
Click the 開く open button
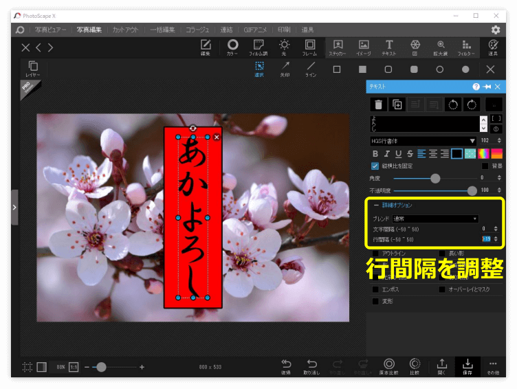pyautogui.click(x=441, y=366)
